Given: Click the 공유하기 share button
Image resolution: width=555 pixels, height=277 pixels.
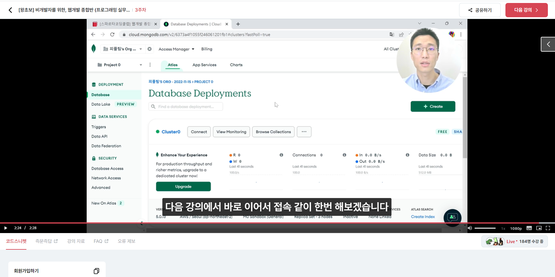Looking at the screenshot, I should point(480,10).
